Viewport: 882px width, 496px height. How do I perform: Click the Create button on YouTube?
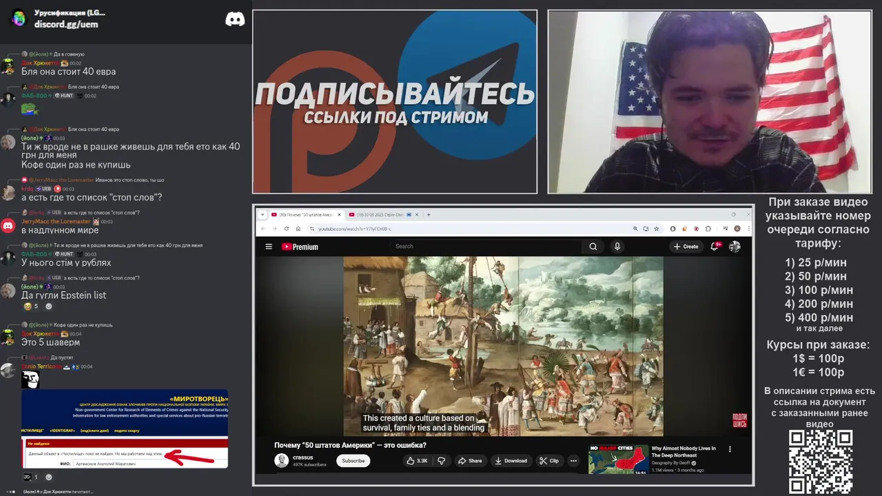[686, 247]
